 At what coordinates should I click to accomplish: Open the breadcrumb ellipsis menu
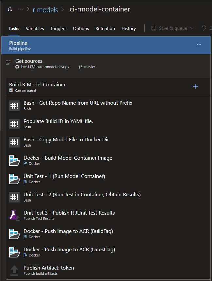point(21,9)
